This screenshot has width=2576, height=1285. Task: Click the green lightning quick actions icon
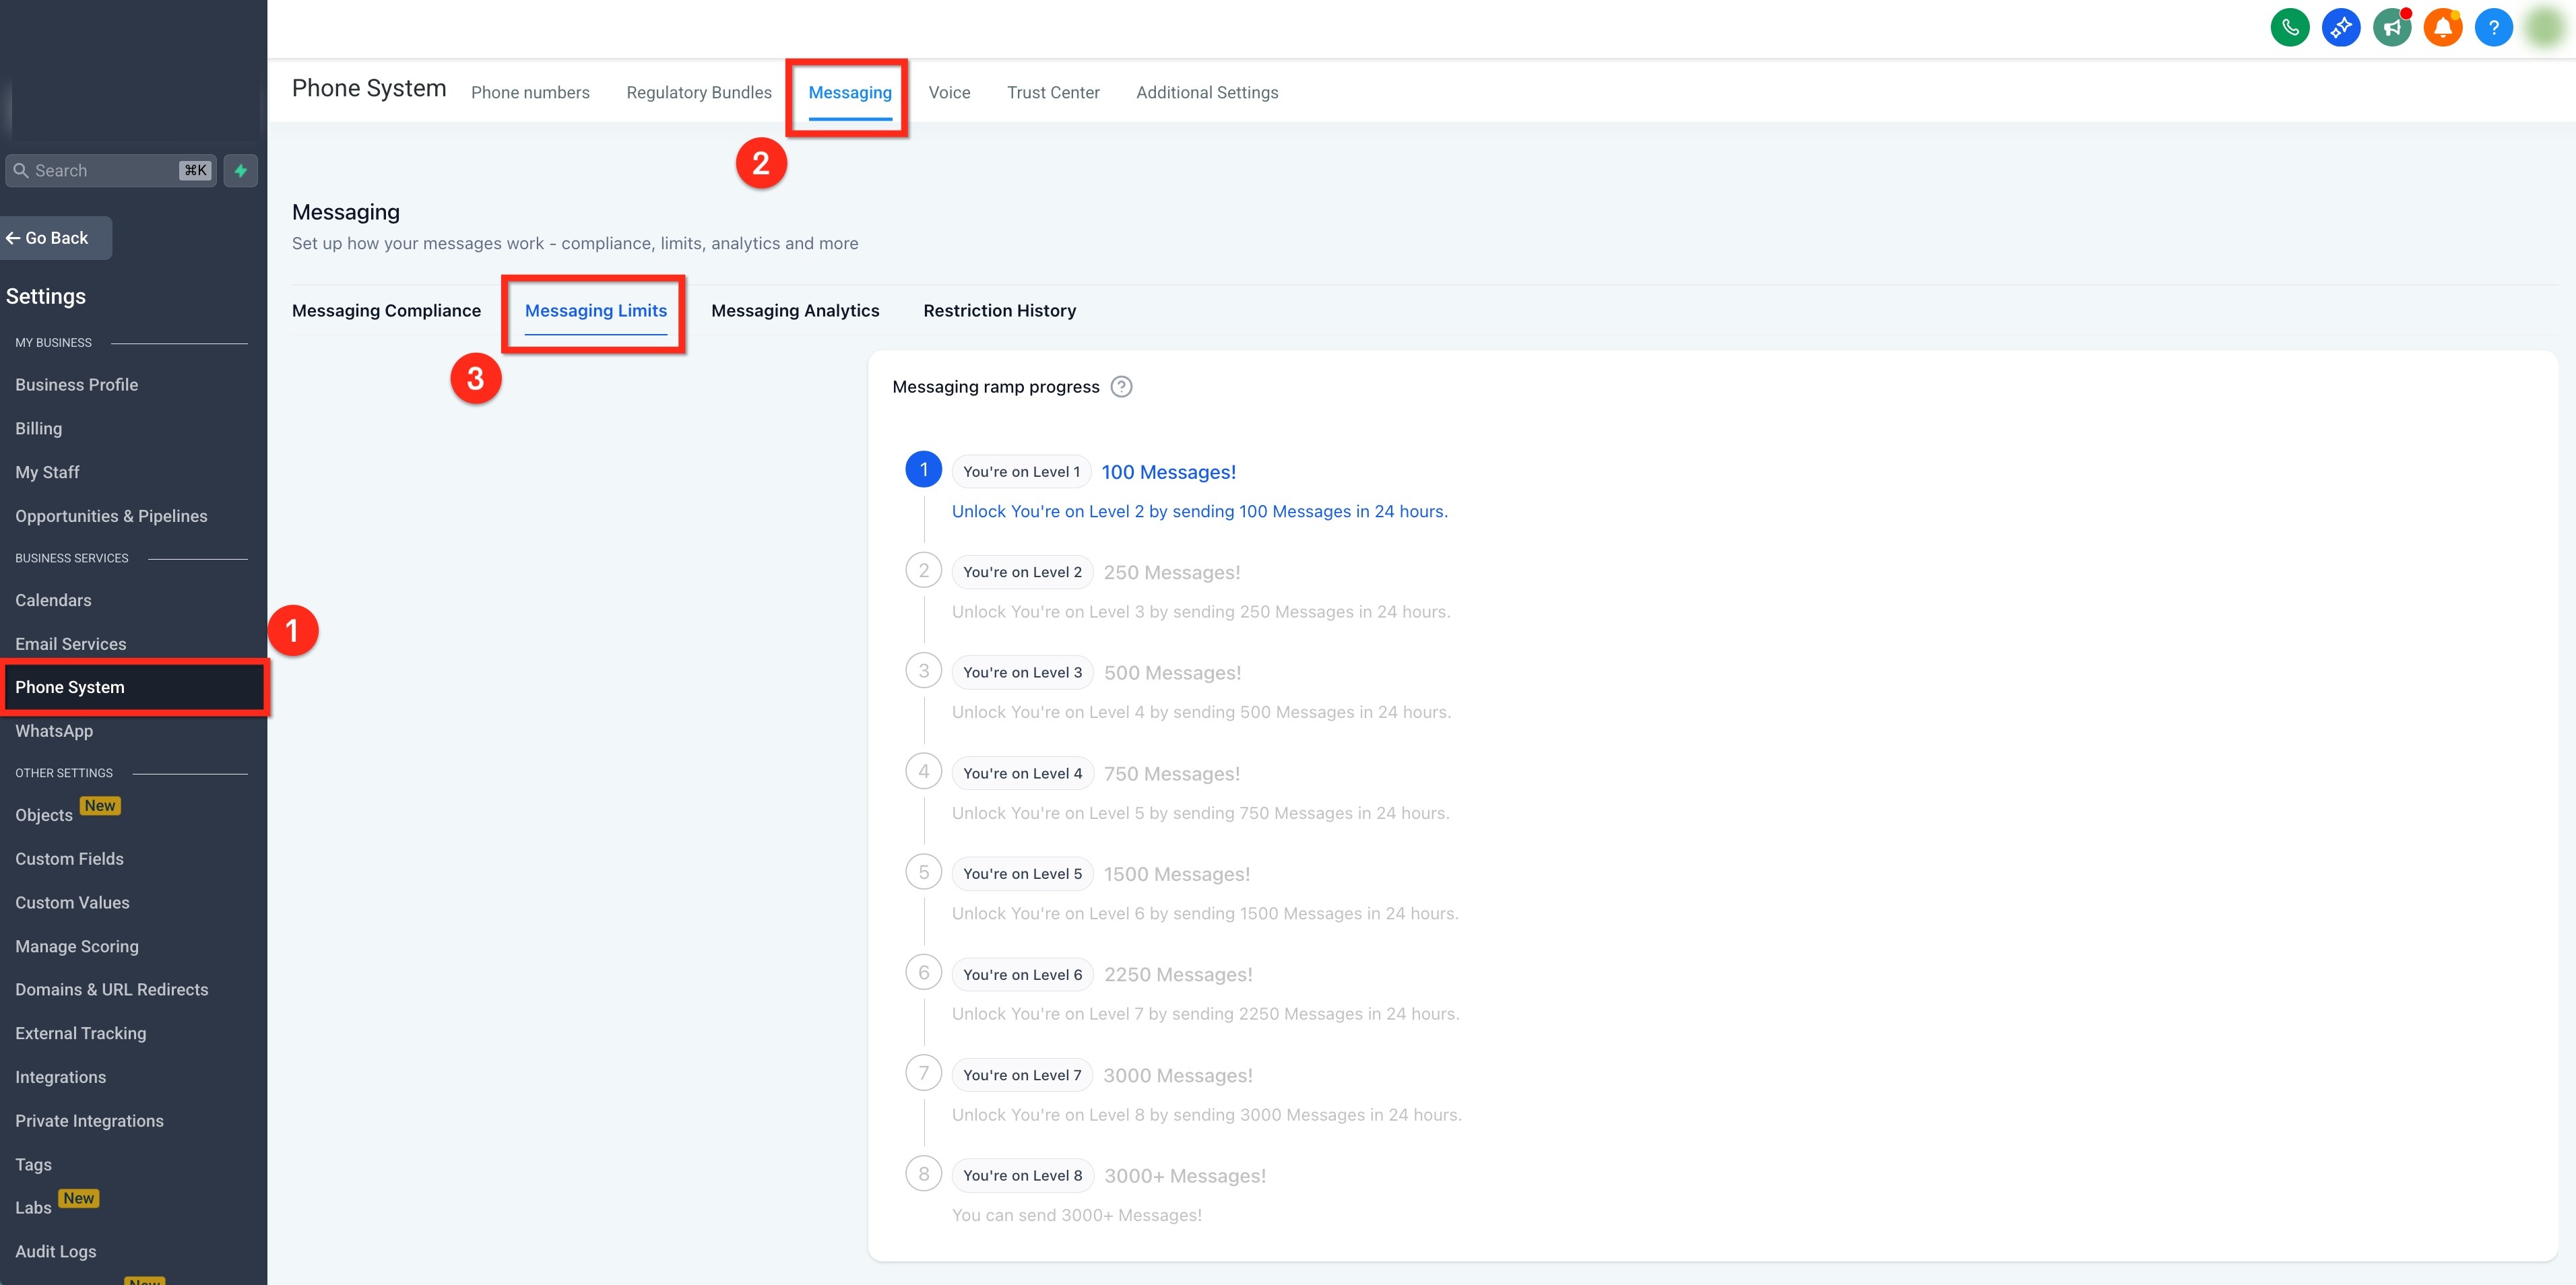coord(240,170)
